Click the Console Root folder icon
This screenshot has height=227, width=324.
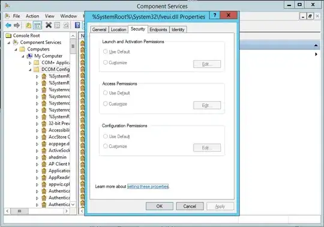8,35
